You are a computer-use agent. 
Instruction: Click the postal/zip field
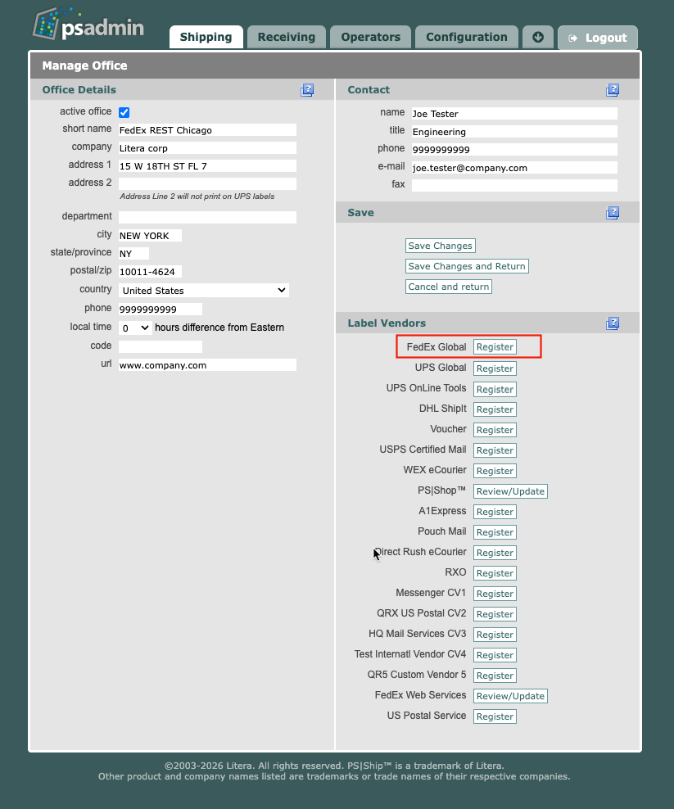pos(150,272)
